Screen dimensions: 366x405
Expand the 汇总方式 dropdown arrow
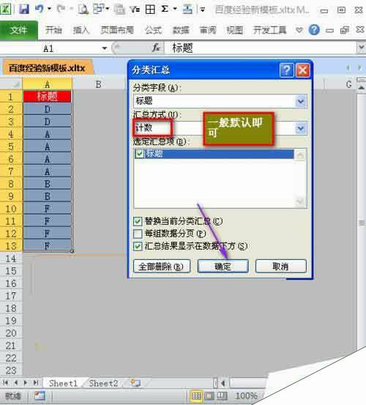point(301,128)
